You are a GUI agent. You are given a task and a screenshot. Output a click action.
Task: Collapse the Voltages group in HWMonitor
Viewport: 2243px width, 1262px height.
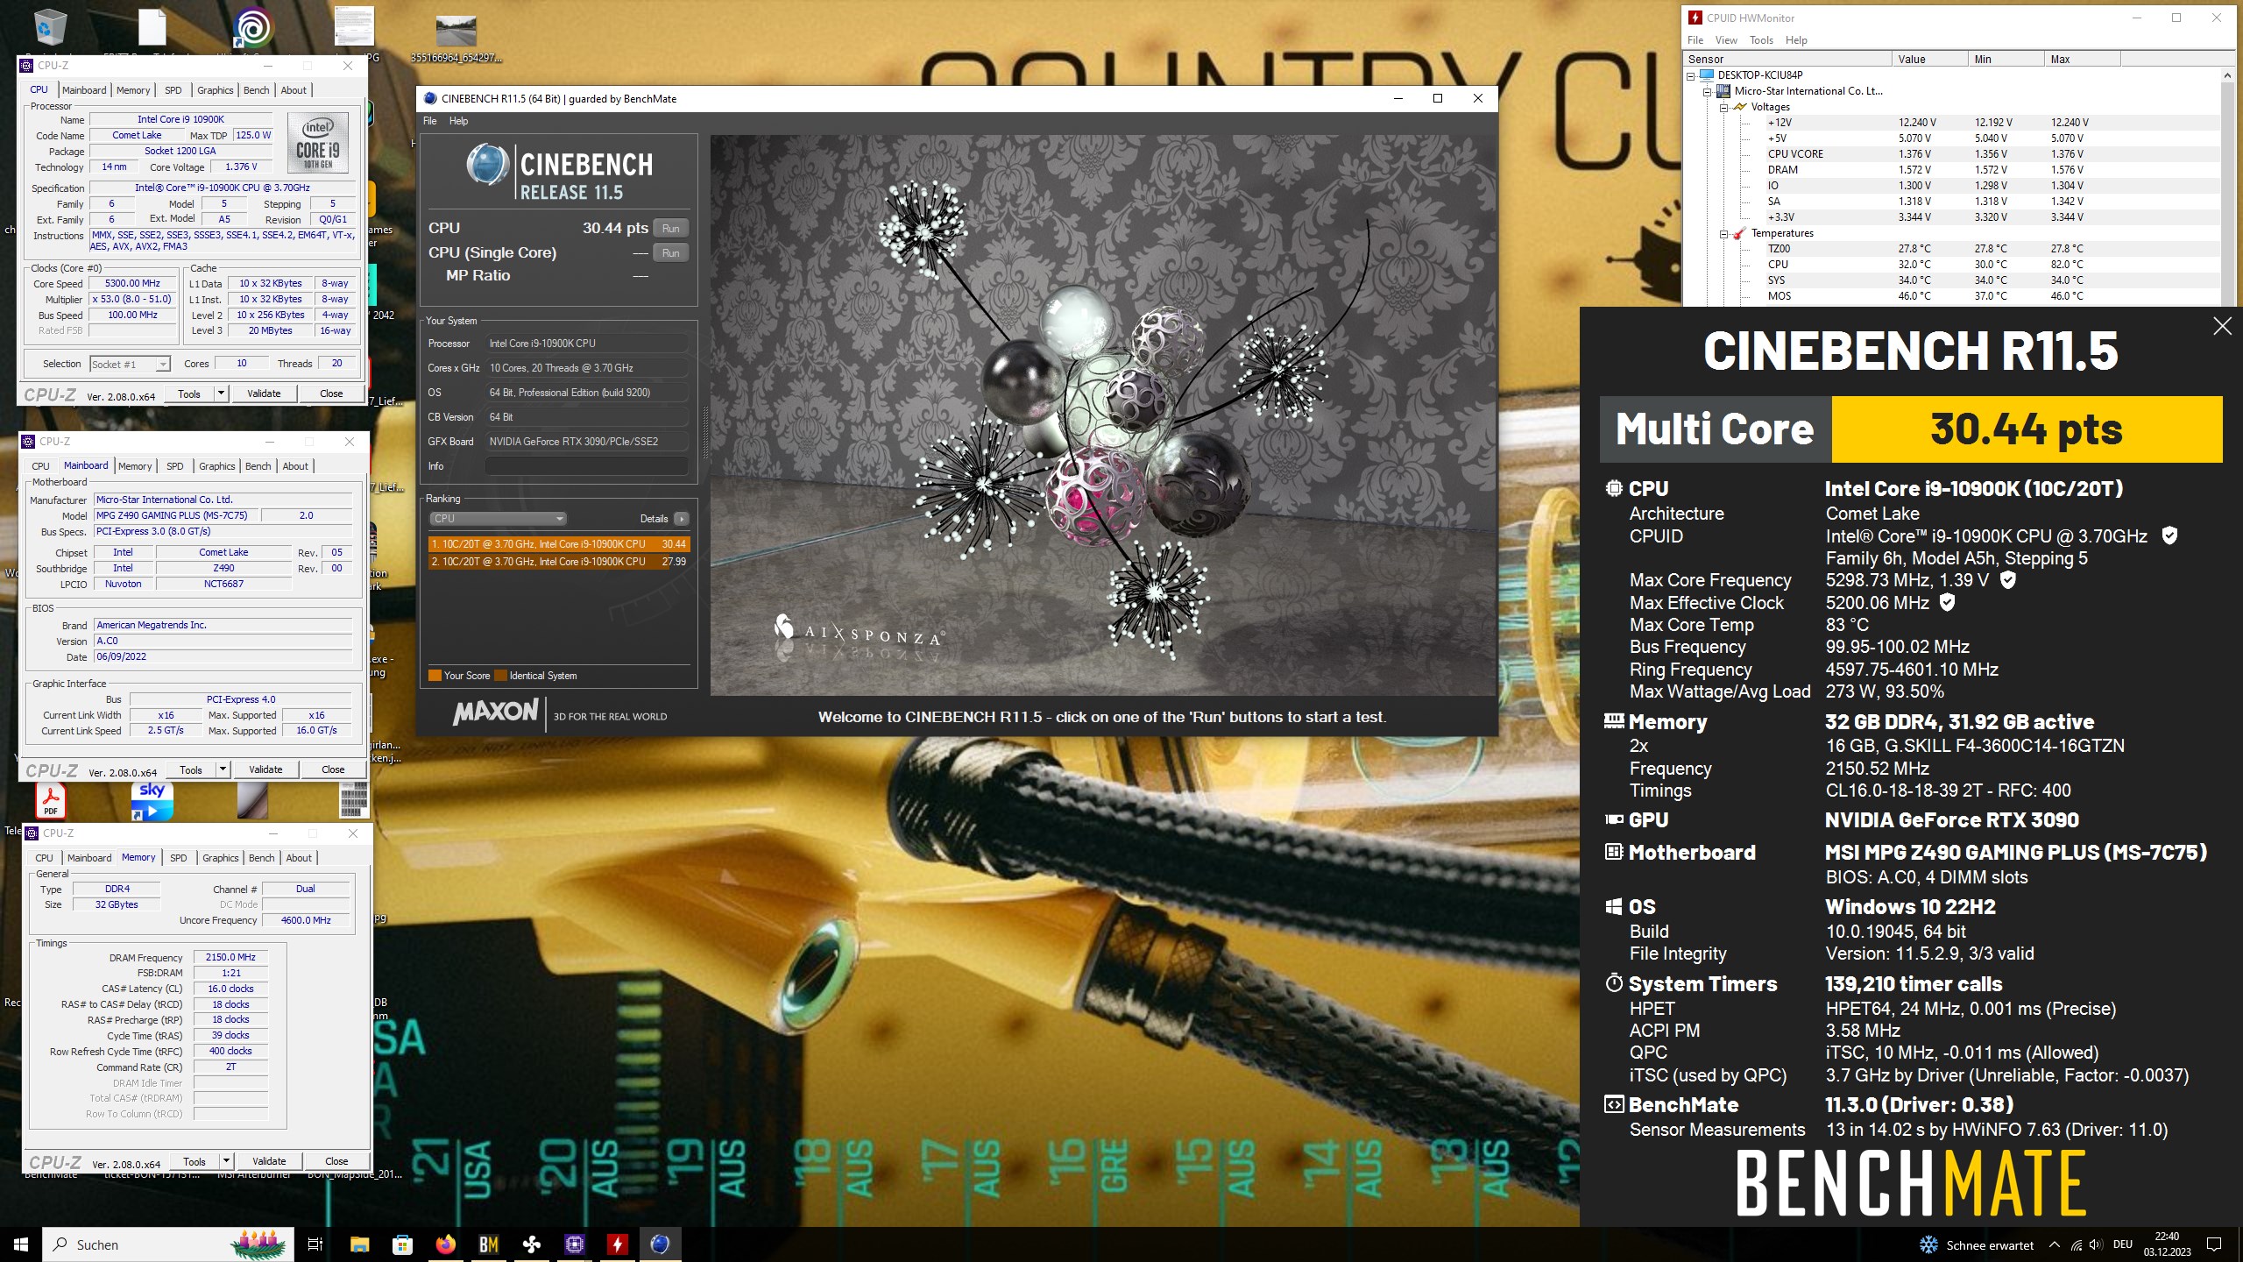point(1723,107)
